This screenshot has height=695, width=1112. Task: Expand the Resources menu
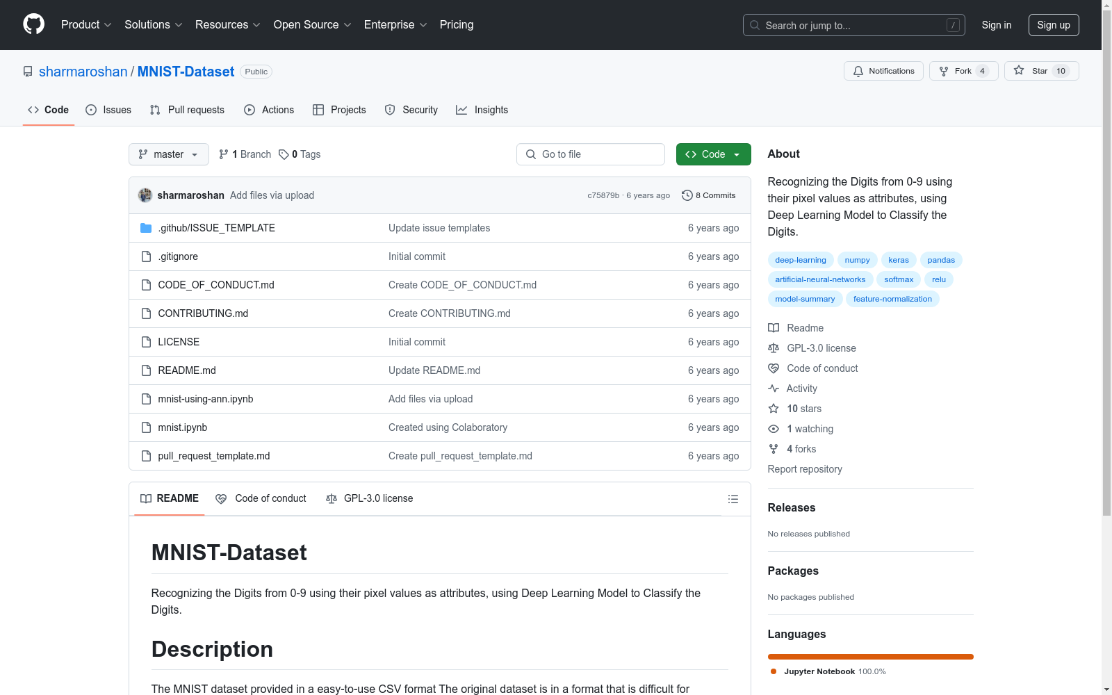point(228,25)
